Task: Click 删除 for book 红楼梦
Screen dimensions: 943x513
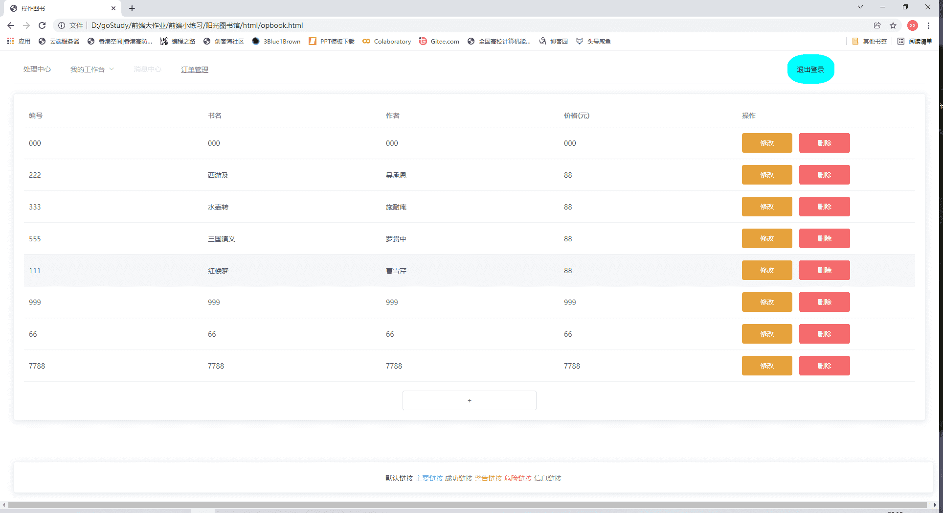Action: click(824, 270)
